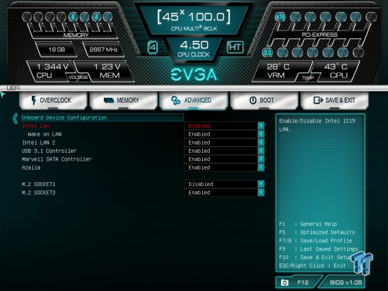Click the RAM stick icon on Memory tab
388x291 pixels.
click(x=109, y=100)
